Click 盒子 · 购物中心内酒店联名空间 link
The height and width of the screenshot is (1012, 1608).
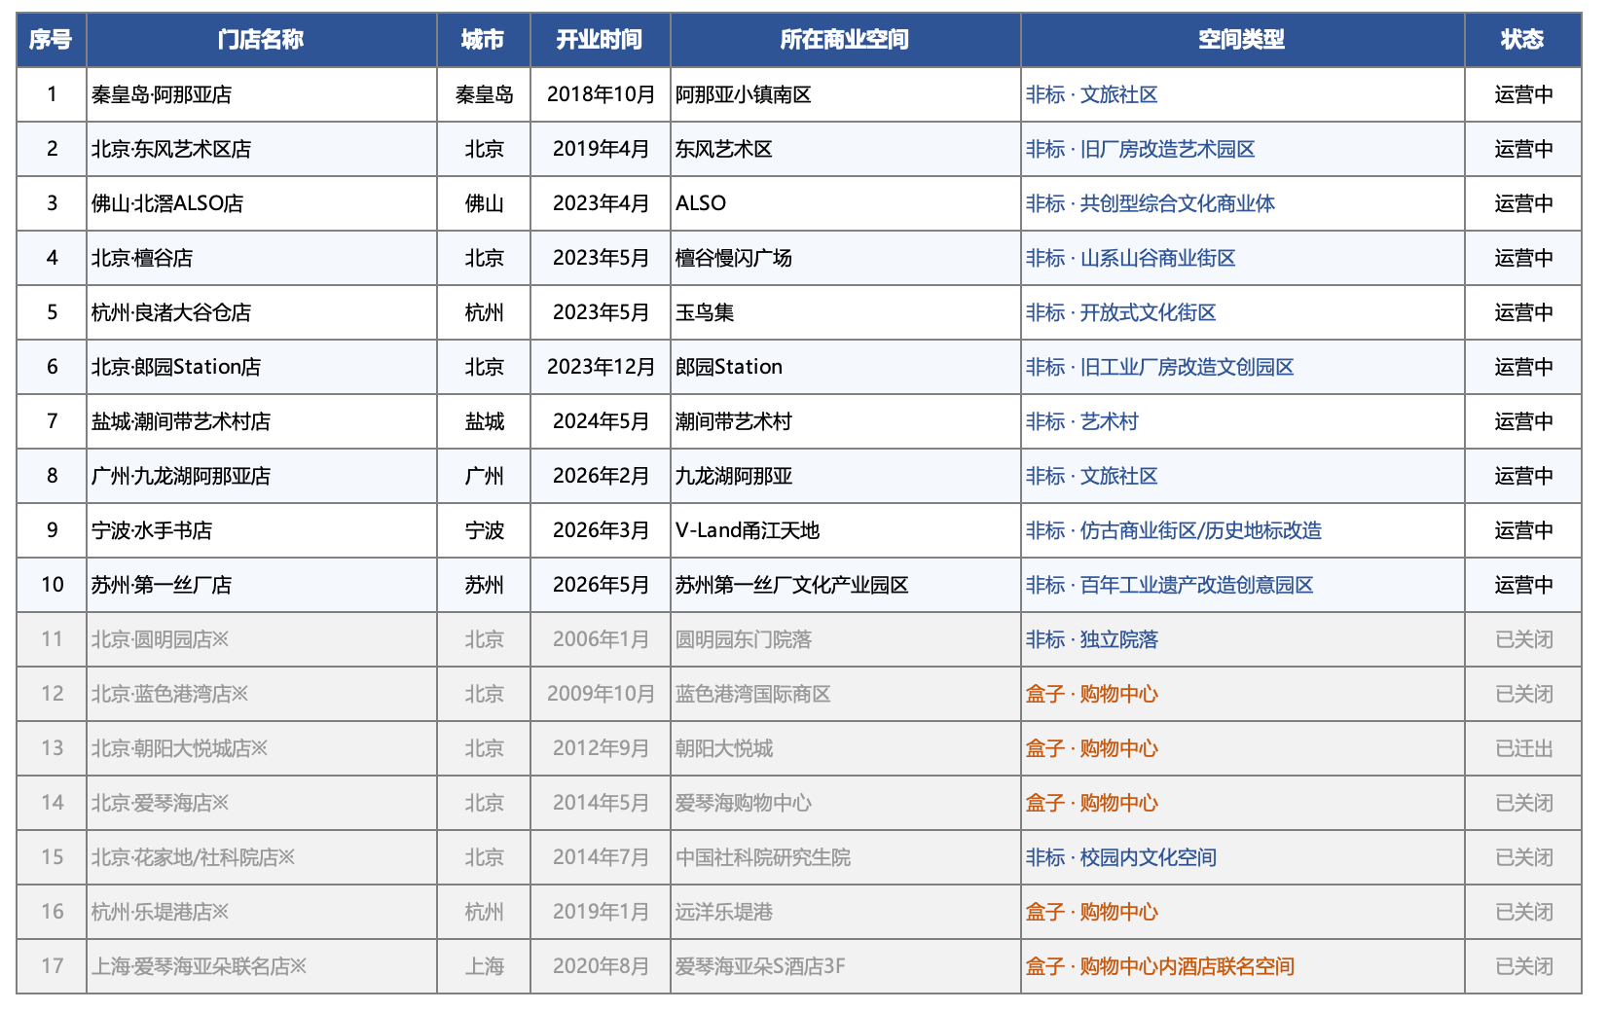(1159, 966)
